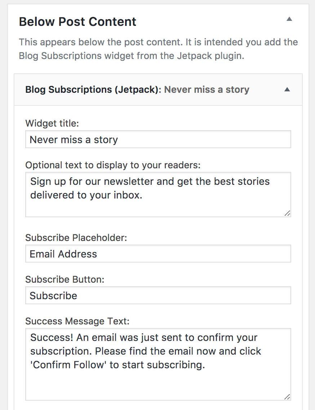Click the word 'Subscribe' in the button field
This screenshot has height=410, width=315.
click(x=53, y=296)
